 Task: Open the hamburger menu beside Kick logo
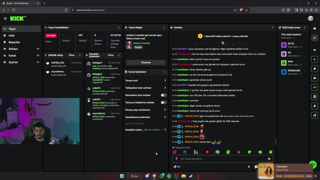[5, 18]
